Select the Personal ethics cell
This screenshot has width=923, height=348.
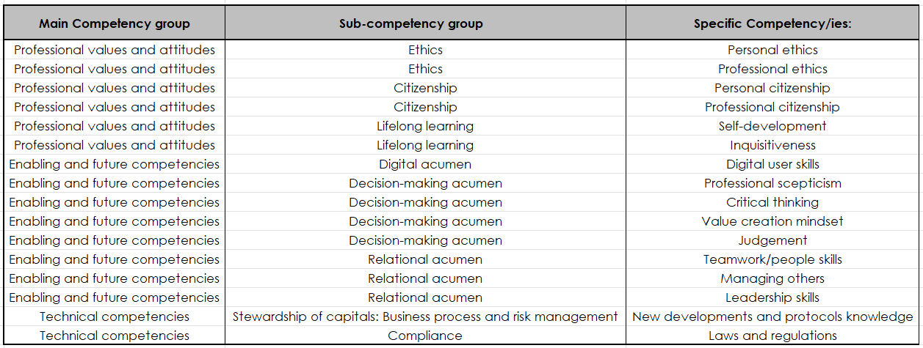[772, 50]
